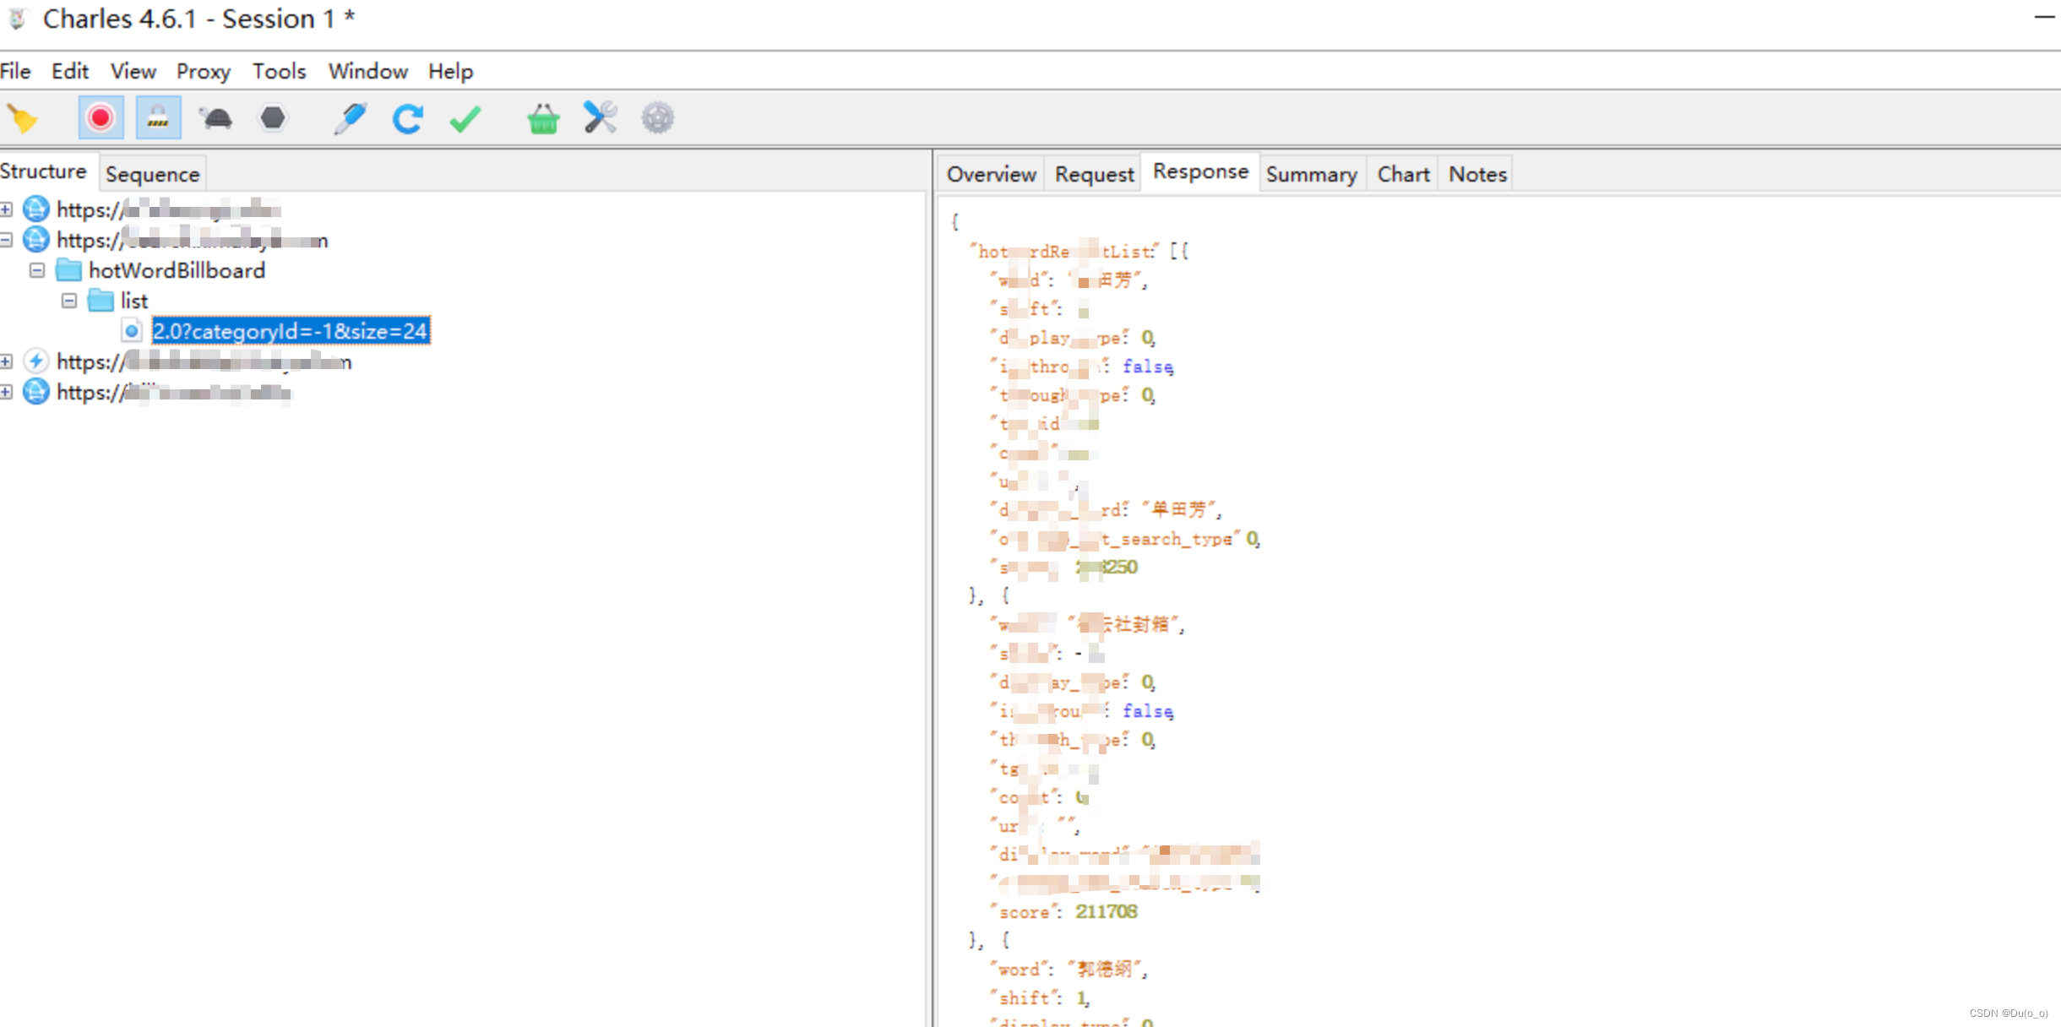Click the green checkmark Validate icon

point(465,118)
